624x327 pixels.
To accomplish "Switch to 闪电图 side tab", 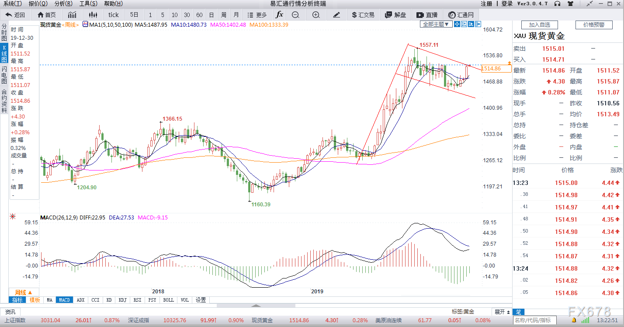I will (4, 75).
